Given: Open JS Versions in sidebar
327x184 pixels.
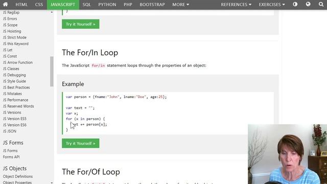Looking at the screenshot, I should point(12,112).
